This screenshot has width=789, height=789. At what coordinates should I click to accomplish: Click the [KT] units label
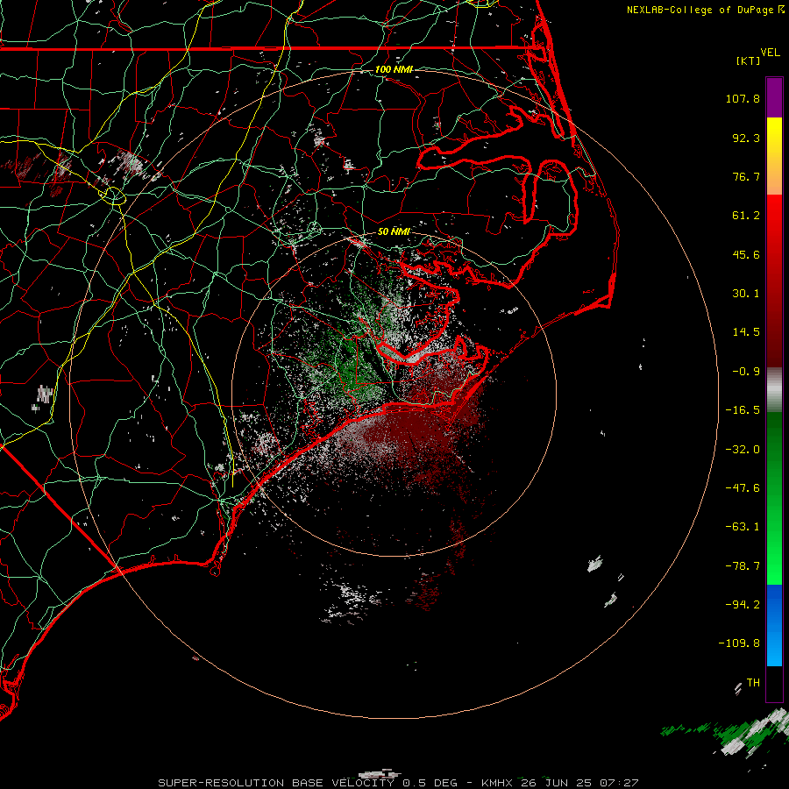749,60
